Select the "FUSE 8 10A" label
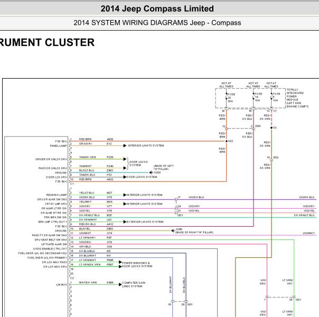The width and height of the screenshot is (319, 317). (x=276, y=97)
